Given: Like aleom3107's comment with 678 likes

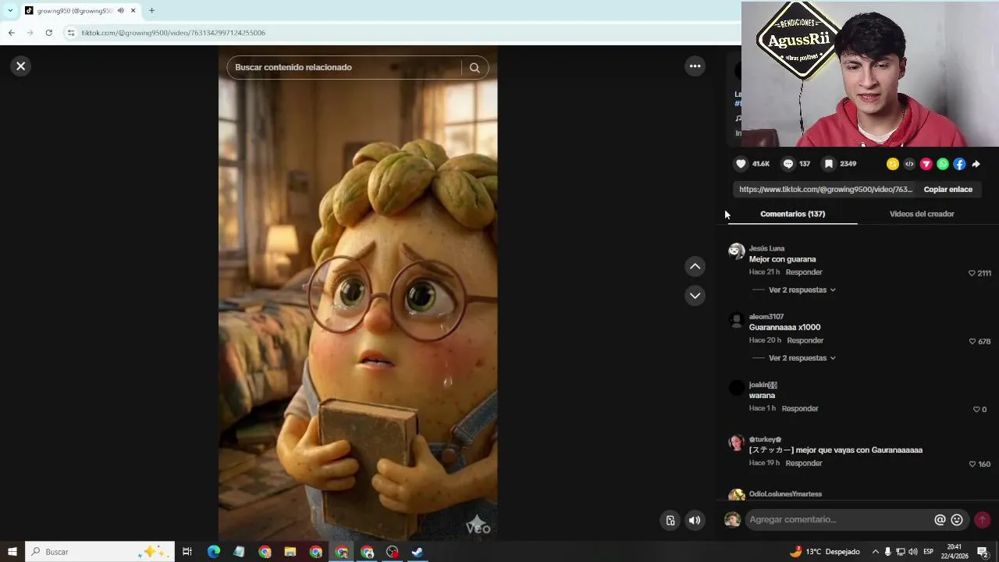Looking at the screenshot, I should tap(972, 341).
